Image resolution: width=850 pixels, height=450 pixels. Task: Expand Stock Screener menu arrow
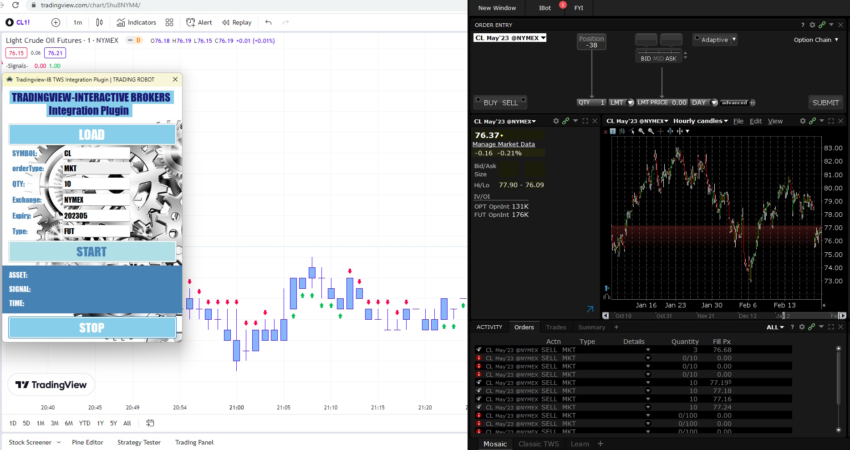(x=59, y=442)
